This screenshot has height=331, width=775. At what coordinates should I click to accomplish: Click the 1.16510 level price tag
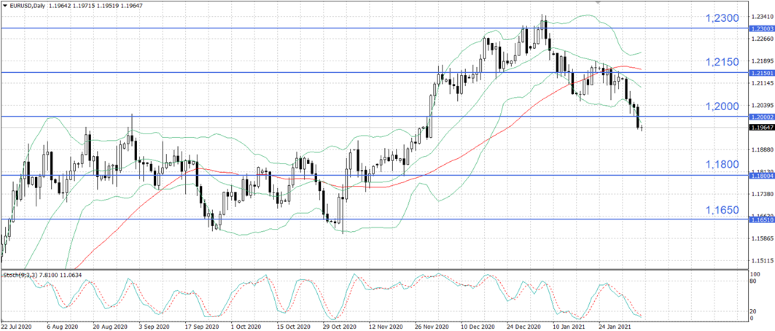[x=761, y=219]
